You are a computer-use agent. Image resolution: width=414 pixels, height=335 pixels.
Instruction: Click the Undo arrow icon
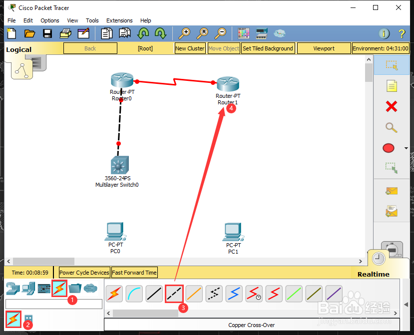(143, 33)
